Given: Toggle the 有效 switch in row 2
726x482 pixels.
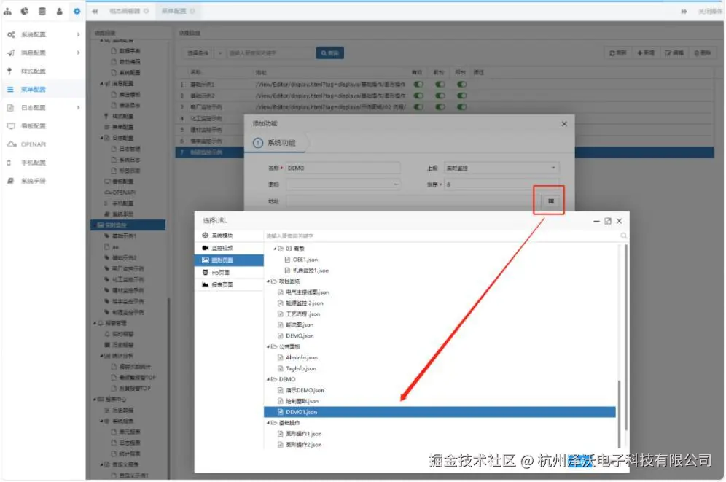Looking at the screenshot, I should (x=418, y=96).
